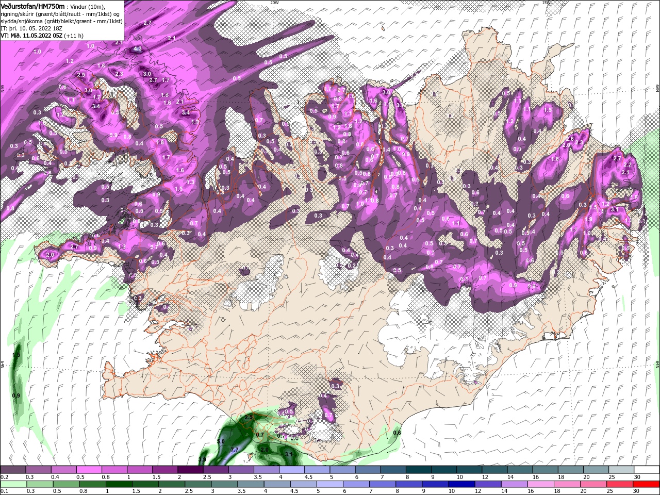The image size is (660, 495).
Task: Select the dark purple snow swatch starting at 2
Action: [190, 470]
